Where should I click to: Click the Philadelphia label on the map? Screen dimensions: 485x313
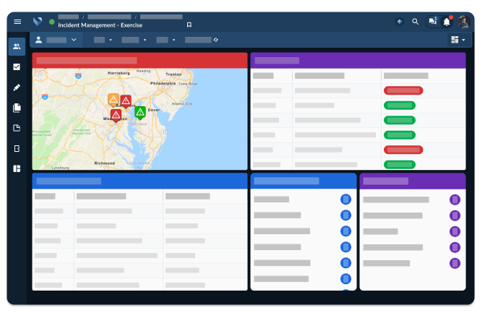pos(163,84)
